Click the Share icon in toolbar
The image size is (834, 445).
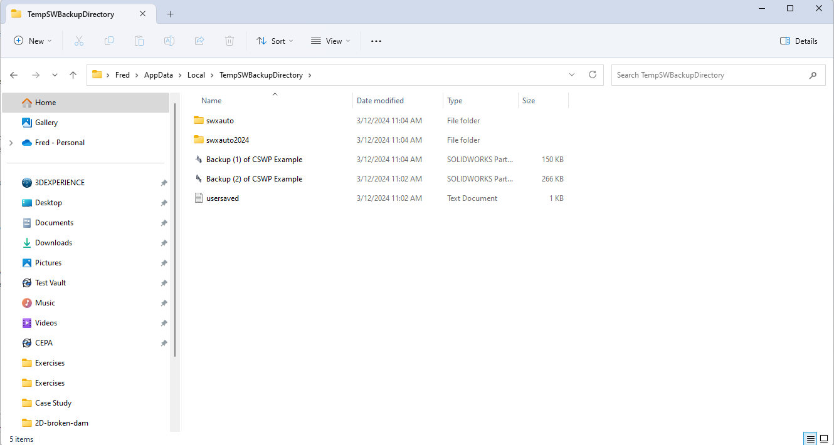point(199,41)
